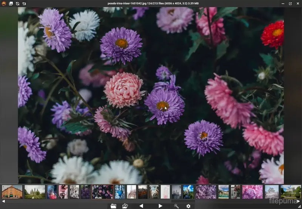
Task: Select the orange brick building thumbnail
Action: coord(12,192)
